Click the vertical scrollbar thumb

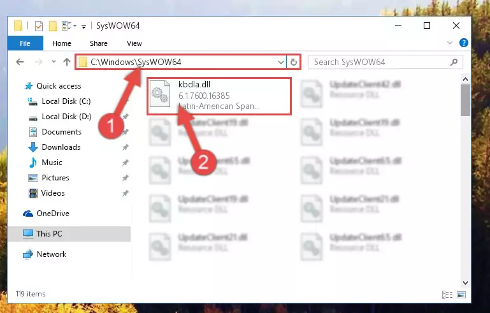tap(465, 100)
